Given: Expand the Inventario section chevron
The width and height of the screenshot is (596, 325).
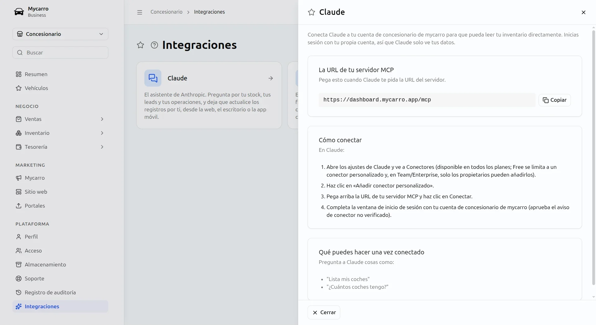Looking at the screenshot, I should [102, 133].
